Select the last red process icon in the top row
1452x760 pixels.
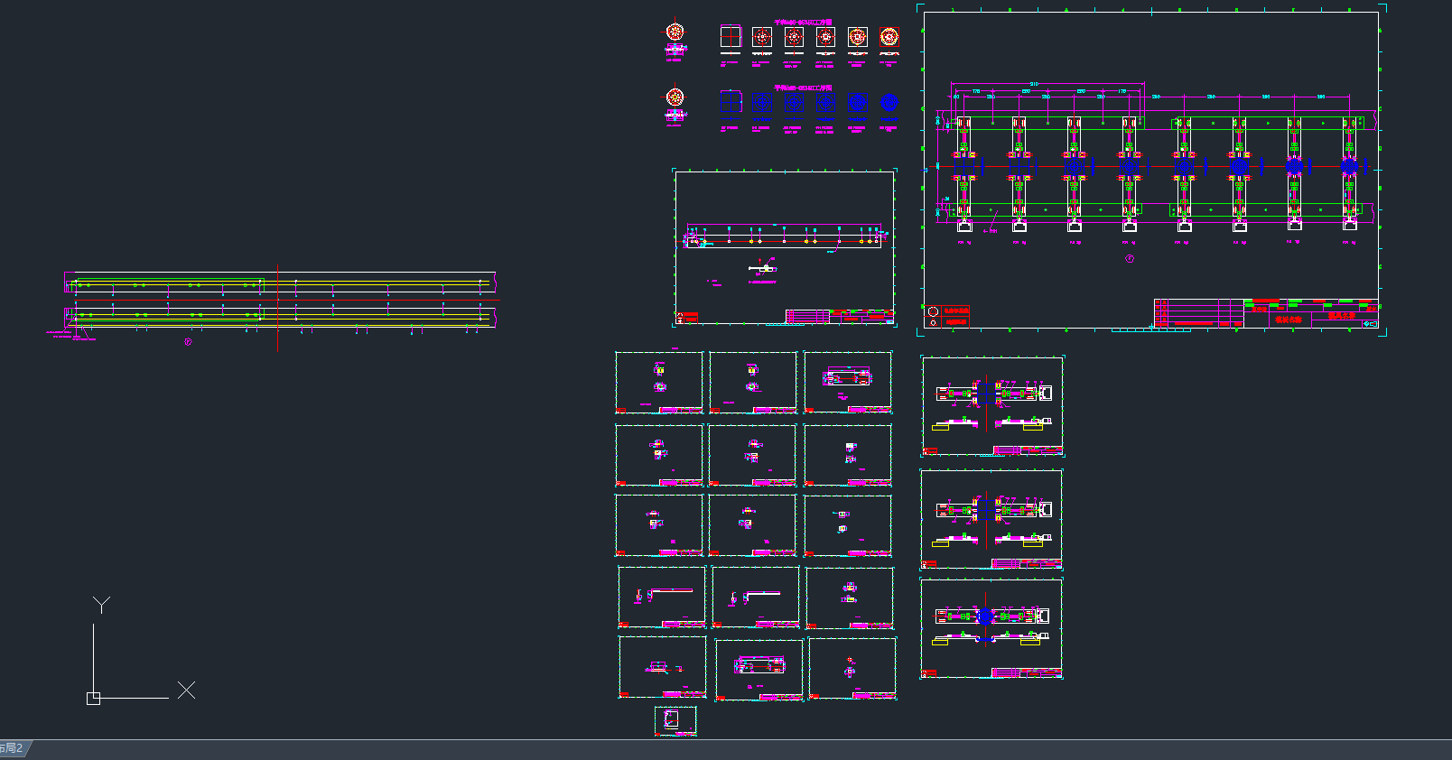[x=889, y=37]
